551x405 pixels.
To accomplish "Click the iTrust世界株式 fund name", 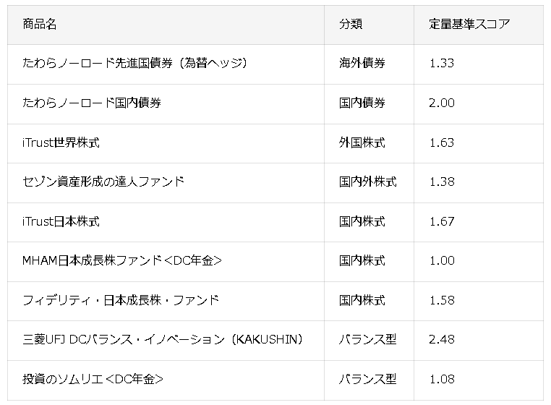I will pyautogui.click(x=61, y=142).
